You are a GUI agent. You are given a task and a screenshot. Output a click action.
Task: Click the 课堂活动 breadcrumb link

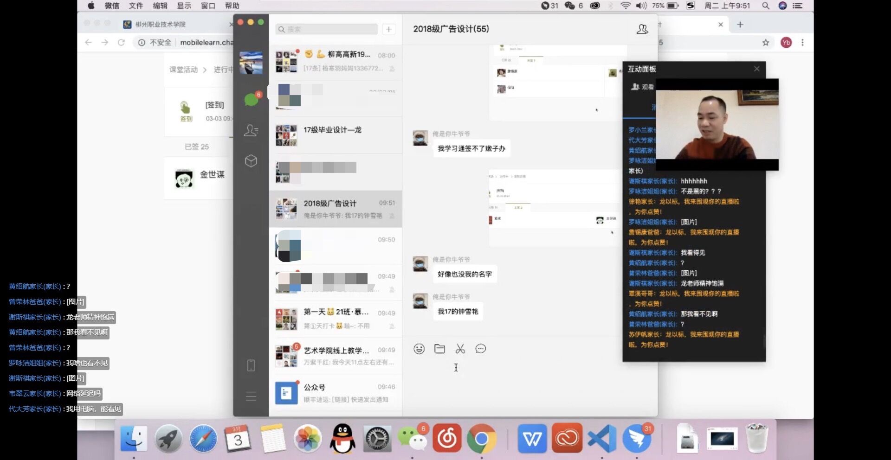(x=183, y=70)
